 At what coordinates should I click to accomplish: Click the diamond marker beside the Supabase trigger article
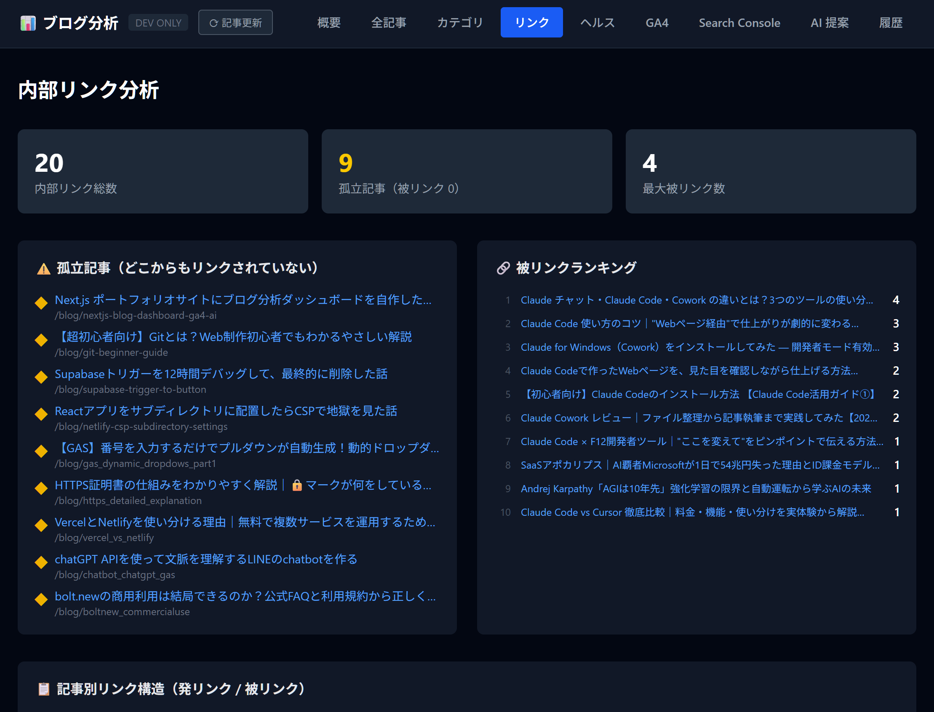click(41, 377)
